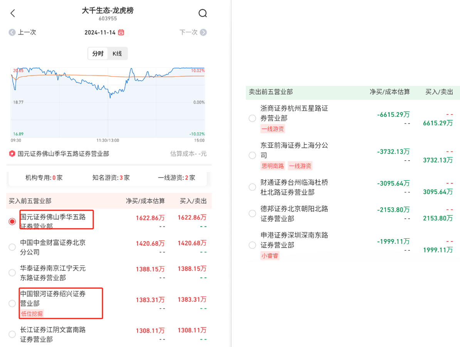Click the date 2024-11-14
Image resolution: width=460 pixels, height=347 pixels.
(100, 32)
